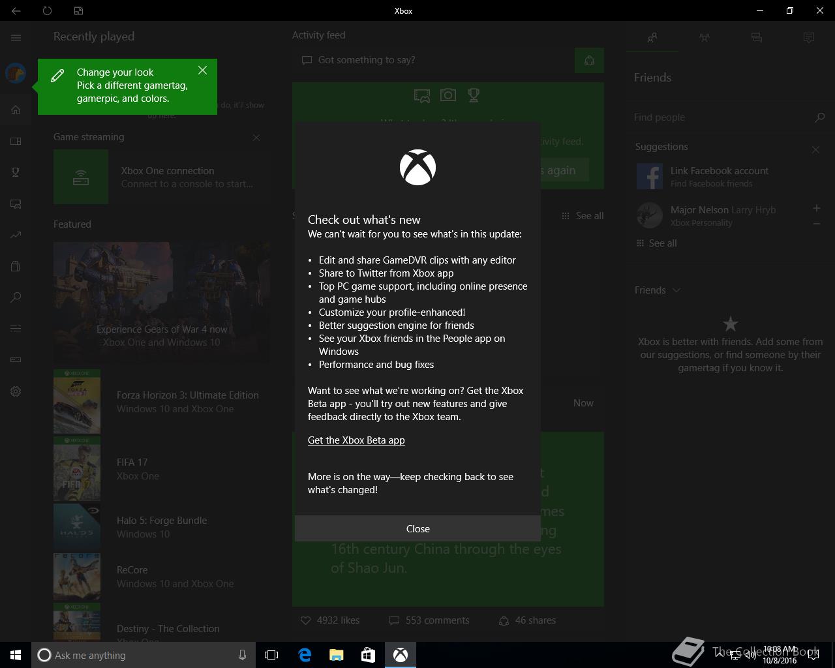835x668 pixels.
Task: Click the Find people magnifier icon
Action: tap(820, 117)
